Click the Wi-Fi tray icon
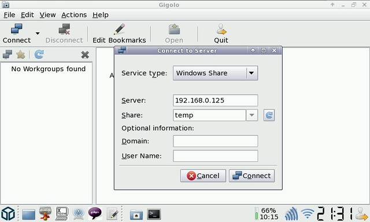370x222 pixels. point(308,214)
